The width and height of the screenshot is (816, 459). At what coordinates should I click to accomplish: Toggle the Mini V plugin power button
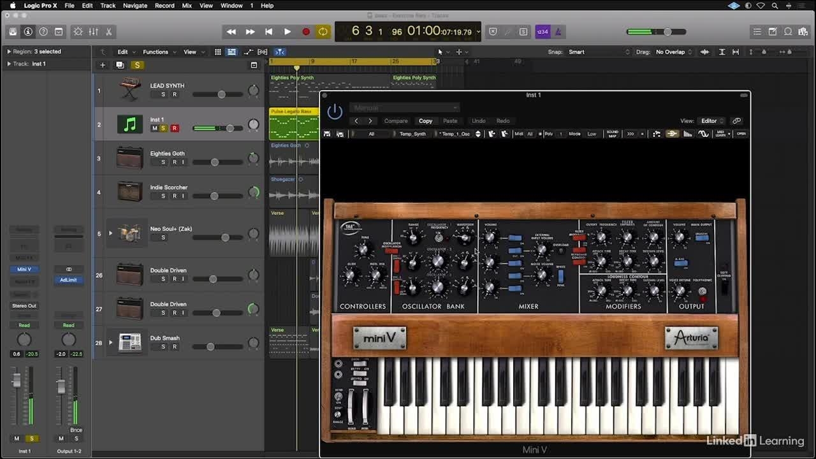pyautogui.click(x=335, y=112)
